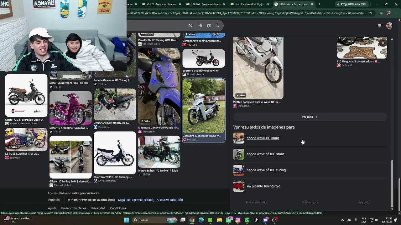The height and width of the screenshot is (225, 401).
Task: Start a voice search with the microphone
Action: [x=201, y=26]
